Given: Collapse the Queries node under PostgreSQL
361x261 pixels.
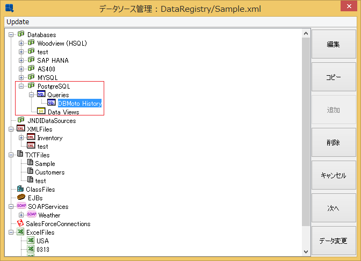Looking at the screenshot, I should click(x=31, y=95).
